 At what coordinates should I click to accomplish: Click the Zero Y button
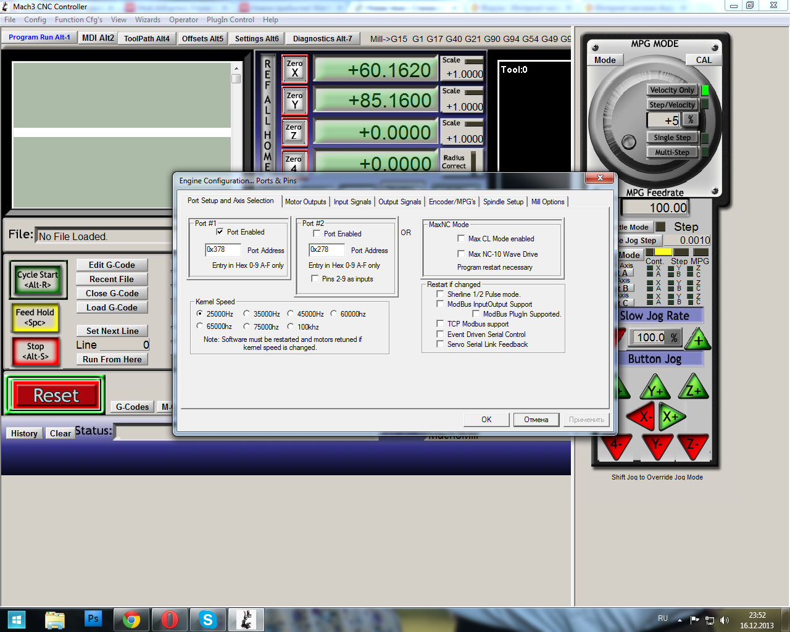point(295,101)
